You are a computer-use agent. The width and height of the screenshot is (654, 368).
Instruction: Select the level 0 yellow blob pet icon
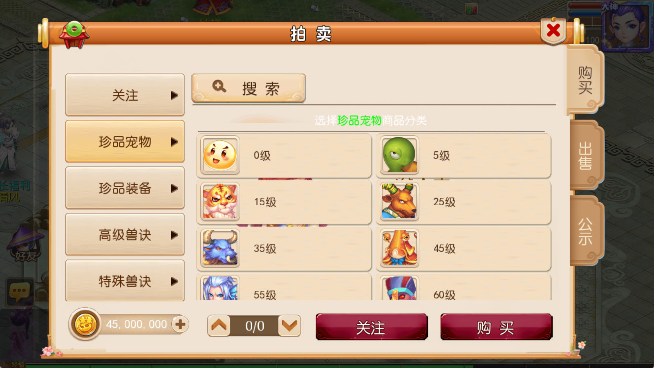coord(220,155)
